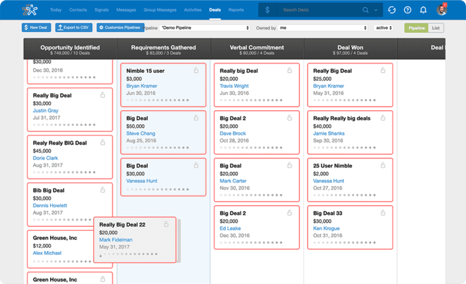Open the notifications bell icon
This screenshot has width=466, height=284.
click(423, 10)
